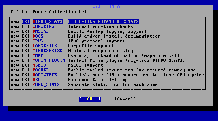Select the RADIXTREE option name
Image resolution: width=218 pixels, height=121 pixels.
point(45,75)
